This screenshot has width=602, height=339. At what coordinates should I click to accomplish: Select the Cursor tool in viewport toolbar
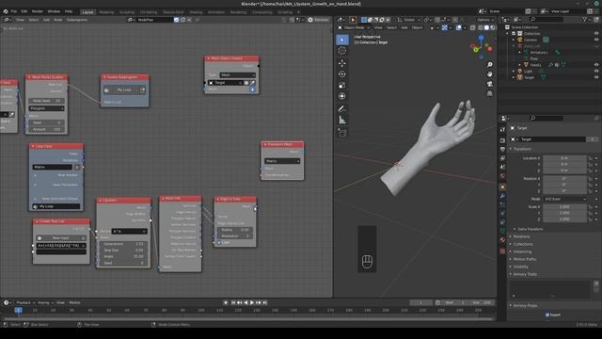coord(342,51)
